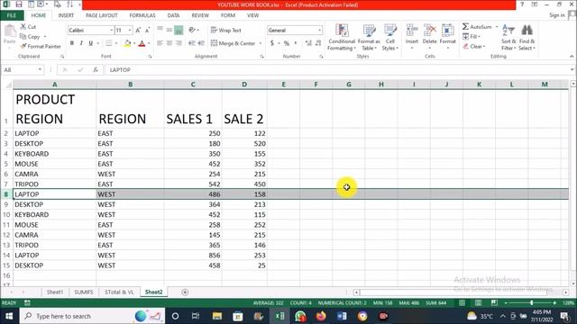Click the Cut scissors icon
Viewport: 577px width, 324px height.
point(23,27)
